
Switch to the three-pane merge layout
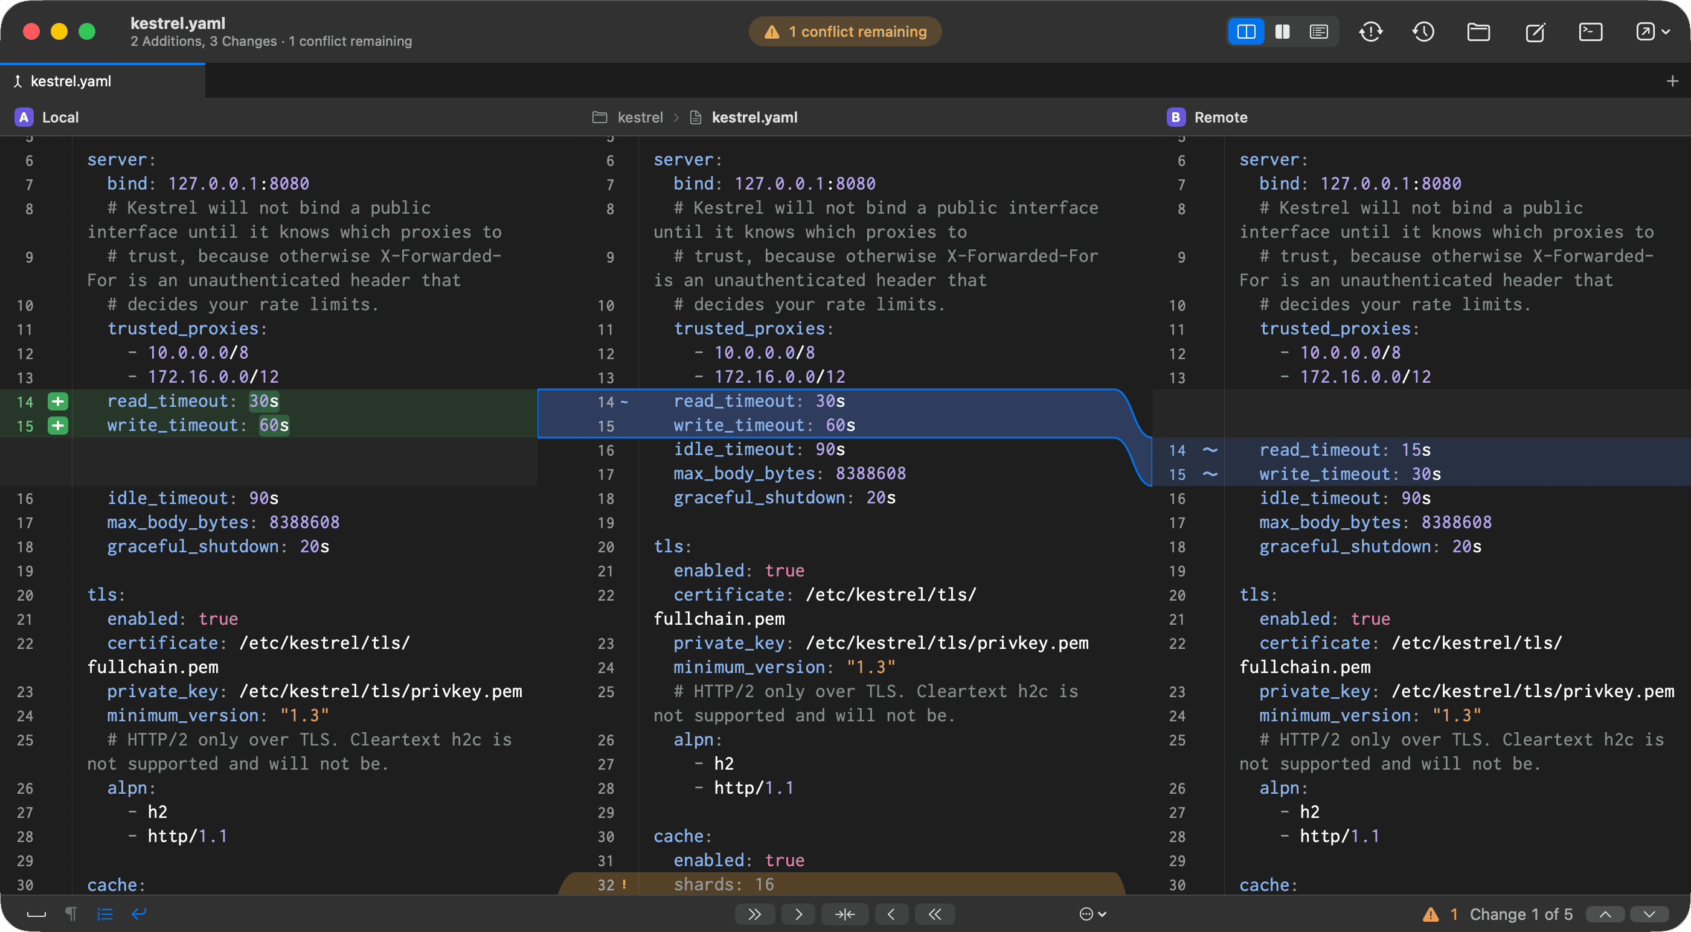pyautogui.click(x=1246, y=31)
